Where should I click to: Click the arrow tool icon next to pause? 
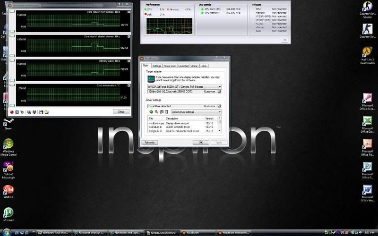[22, 112]
